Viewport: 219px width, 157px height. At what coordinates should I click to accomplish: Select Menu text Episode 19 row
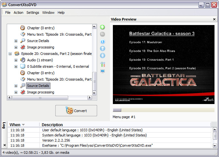click(x=59, y=34)
